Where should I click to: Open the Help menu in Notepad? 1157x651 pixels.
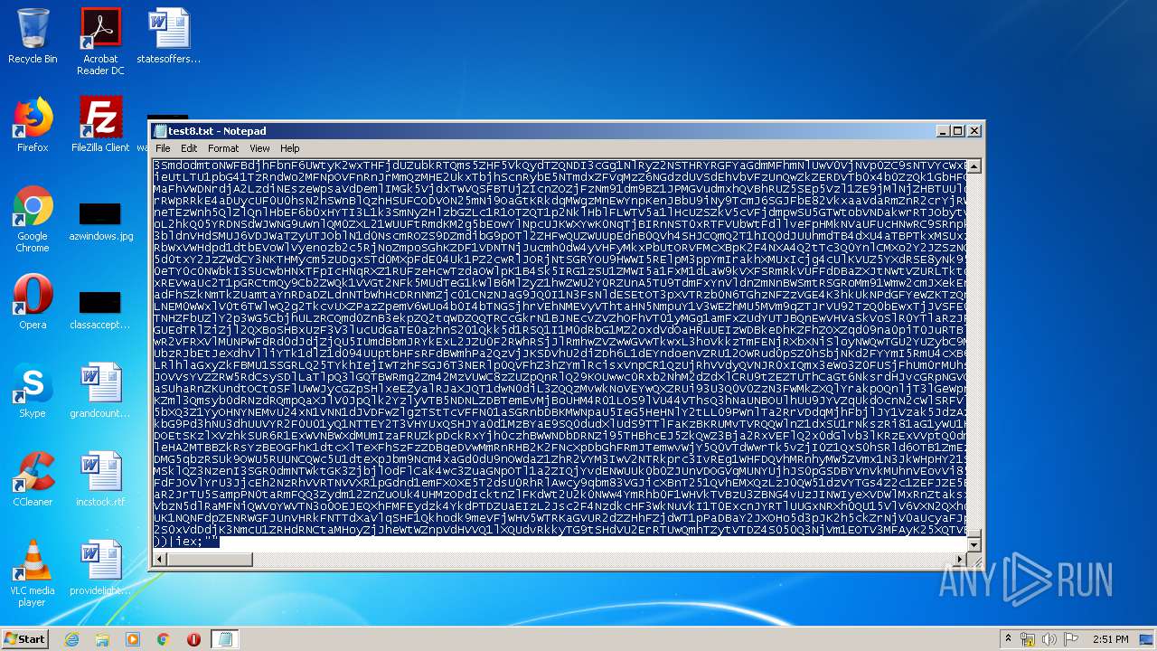289,148
